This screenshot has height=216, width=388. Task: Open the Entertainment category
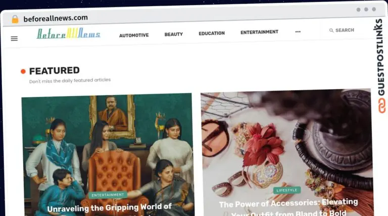259,32
